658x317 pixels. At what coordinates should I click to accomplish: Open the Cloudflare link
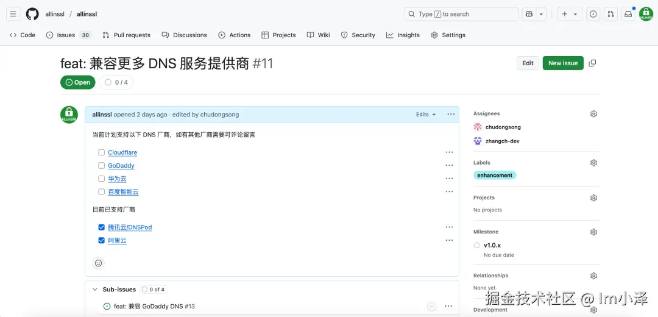coord(122,152)
